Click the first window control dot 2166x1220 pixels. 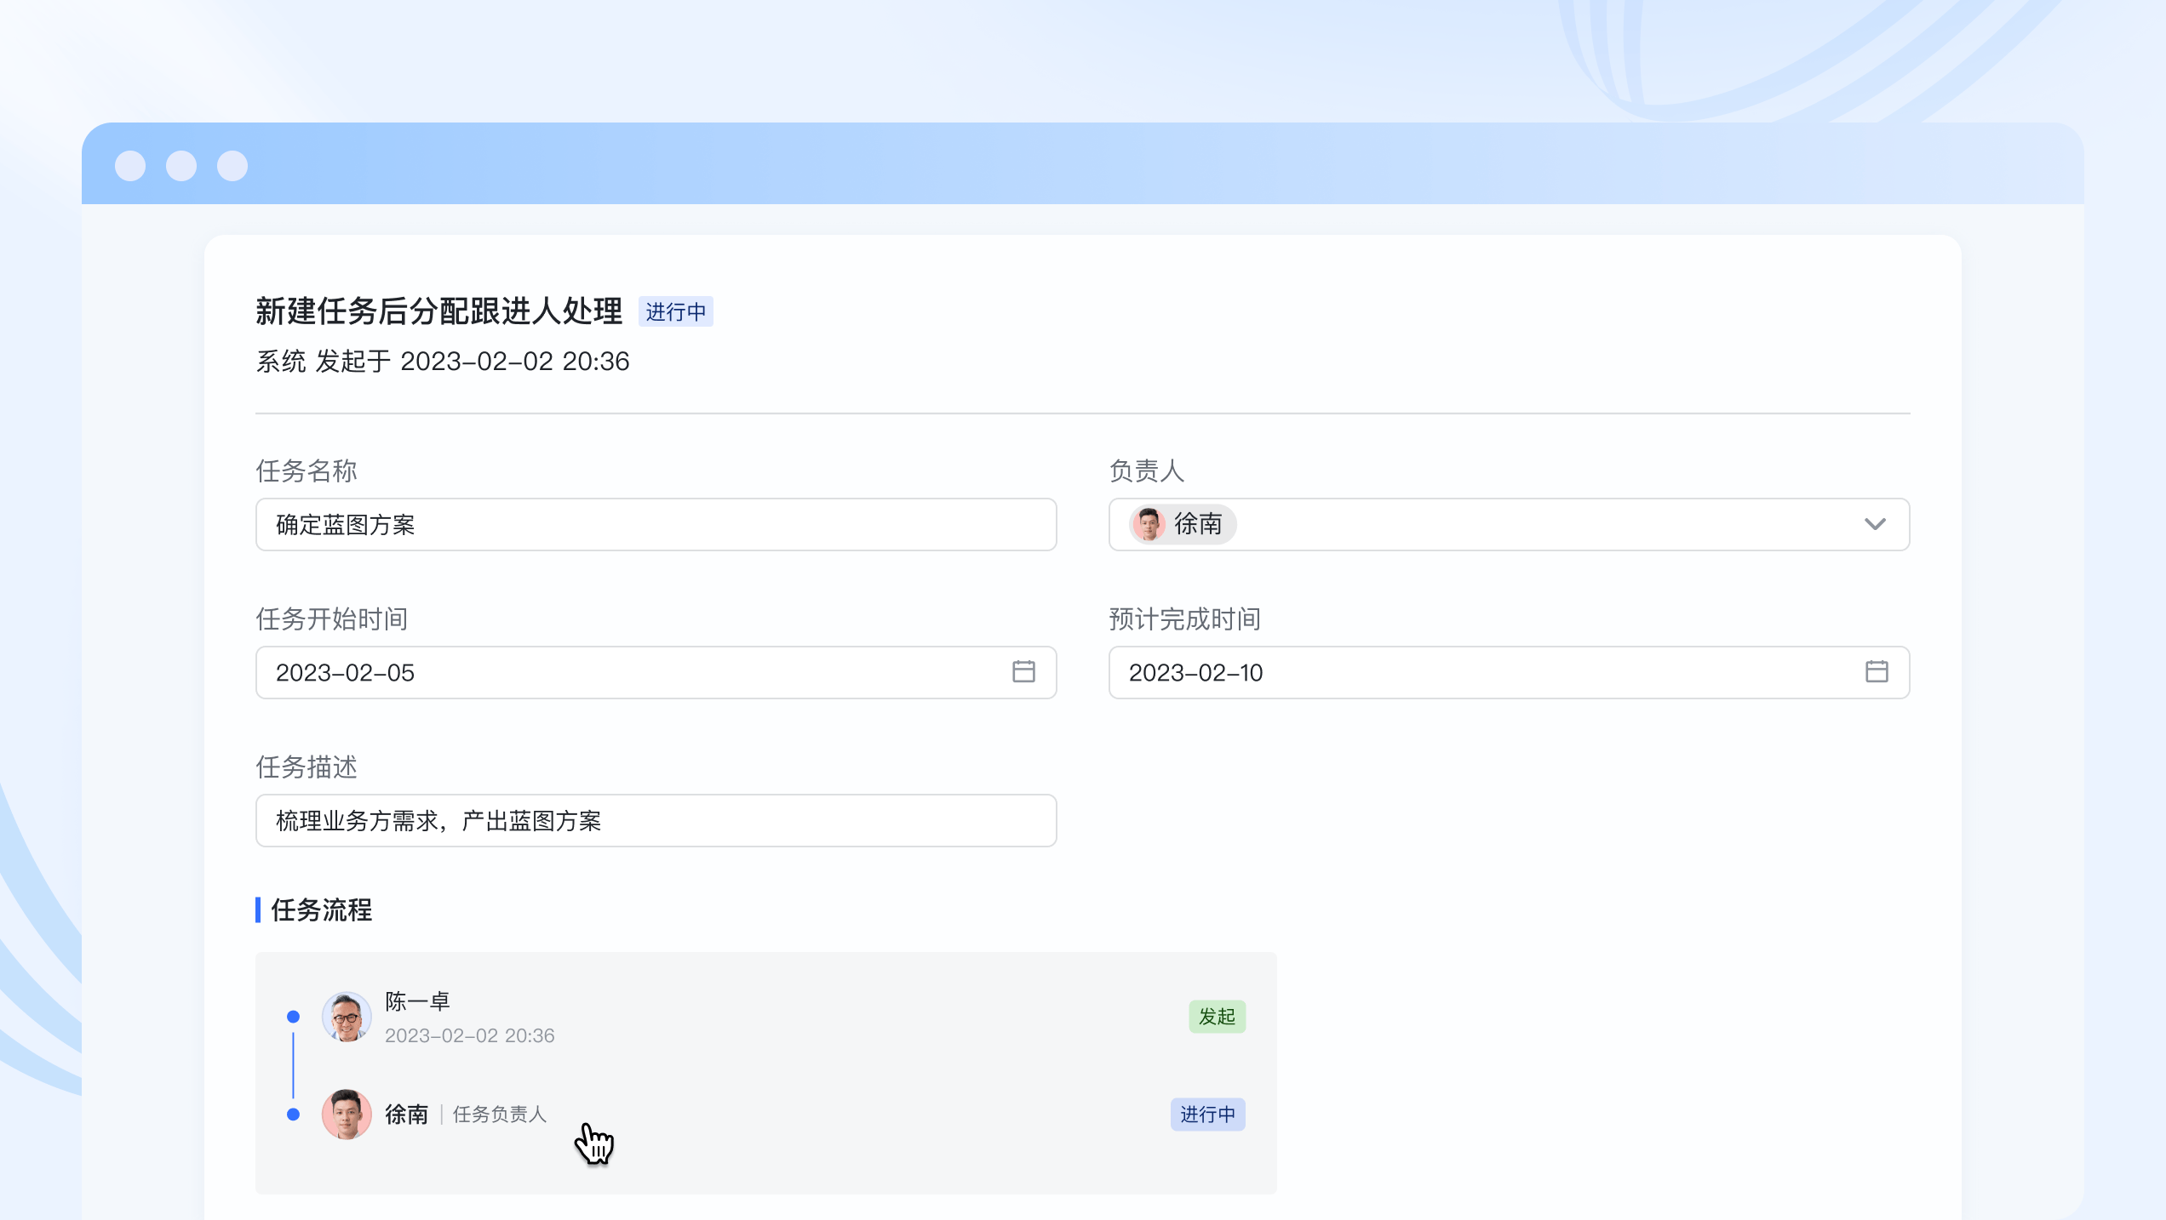pyautogui.click(x=130, y=165)
